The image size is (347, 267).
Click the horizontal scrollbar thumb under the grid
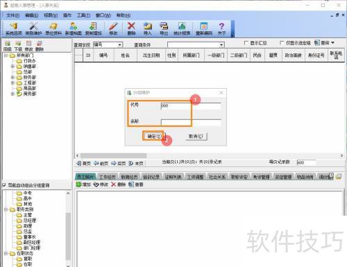[x=113, y=155]
